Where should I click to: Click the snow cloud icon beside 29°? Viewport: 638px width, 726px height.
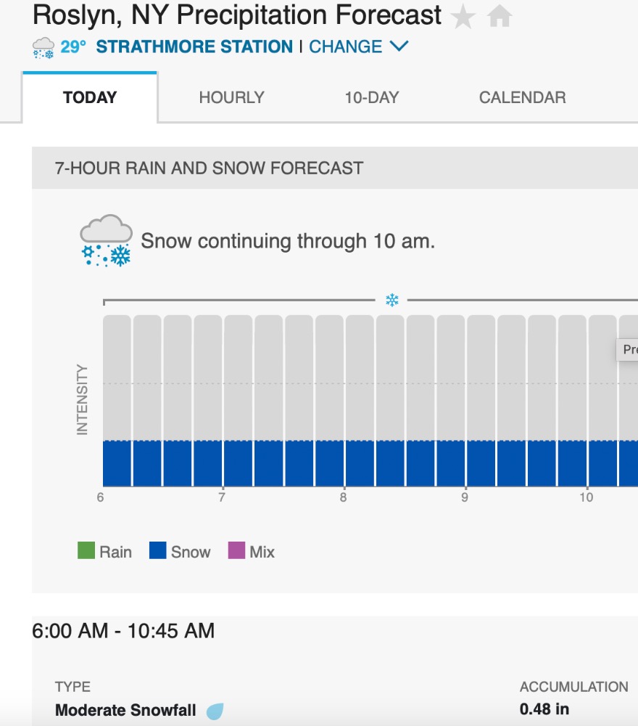coord(43,48)
